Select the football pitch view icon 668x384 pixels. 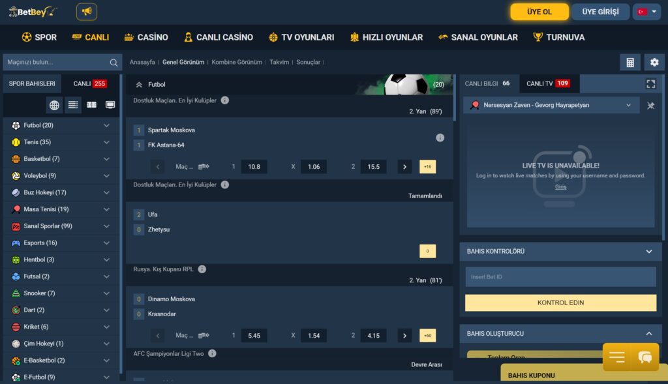click(x=91, y=105)
